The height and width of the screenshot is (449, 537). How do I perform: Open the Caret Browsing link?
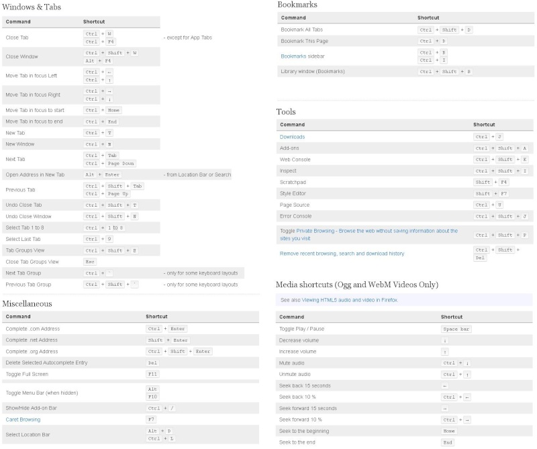point(23,419)
